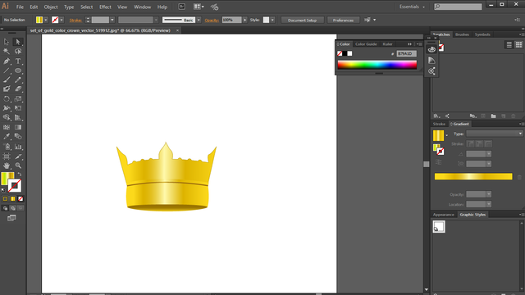
Task: Open the Basic brush definition dropdown
Action: 199,20
